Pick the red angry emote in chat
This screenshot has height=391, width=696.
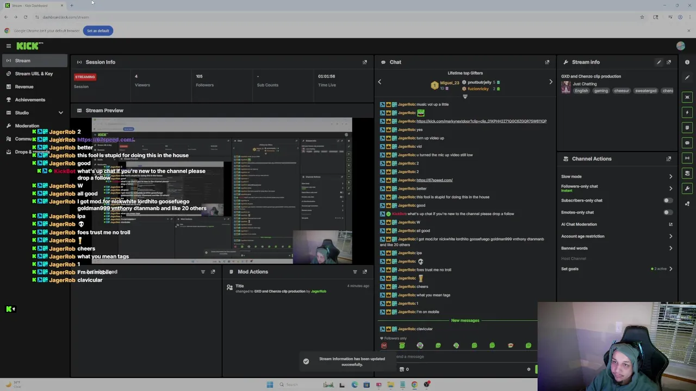tap(384, 345)
